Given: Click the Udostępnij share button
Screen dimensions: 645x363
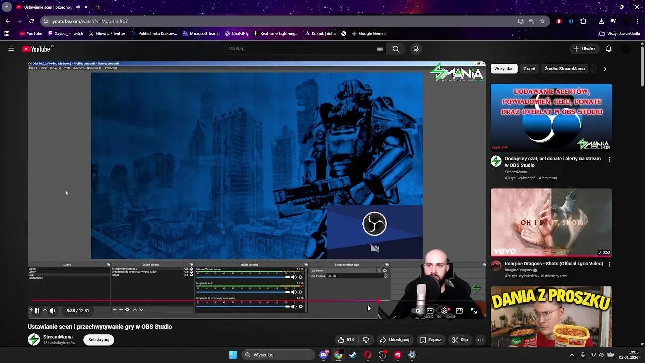Looking at the screenshot, I should coord(395,340).
